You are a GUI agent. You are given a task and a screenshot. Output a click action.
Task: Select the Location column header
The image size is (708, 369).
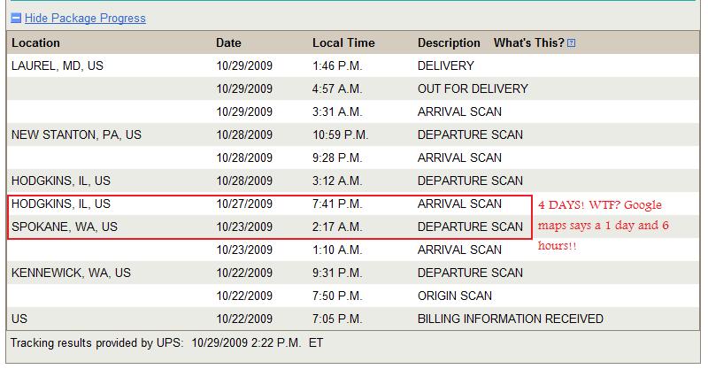pyautogui.click(x=35, y=42)
